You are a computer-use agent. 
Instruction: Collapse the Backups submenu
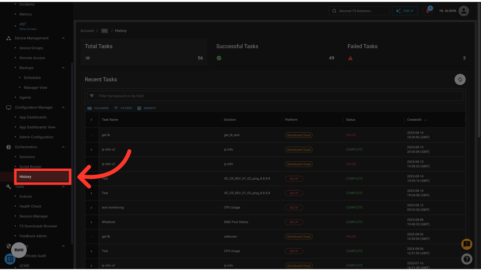click(x=63, y=68)
